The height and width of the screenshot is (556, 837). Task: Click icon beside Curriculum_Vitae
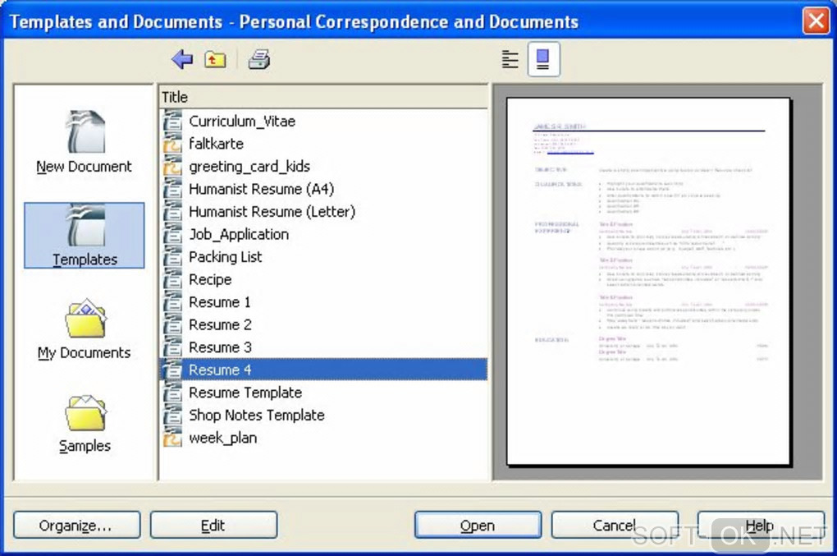(172, 121)
